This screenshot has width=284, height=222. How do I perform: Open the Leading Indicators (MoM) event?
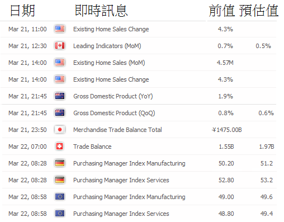pyautogui.click(x=107, y=46)
